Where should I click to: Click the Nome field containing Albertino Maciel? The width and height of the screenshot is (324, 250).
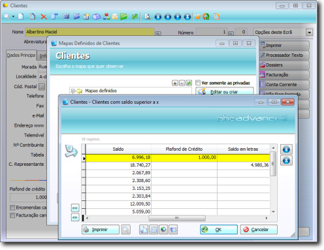coord(89,32)
